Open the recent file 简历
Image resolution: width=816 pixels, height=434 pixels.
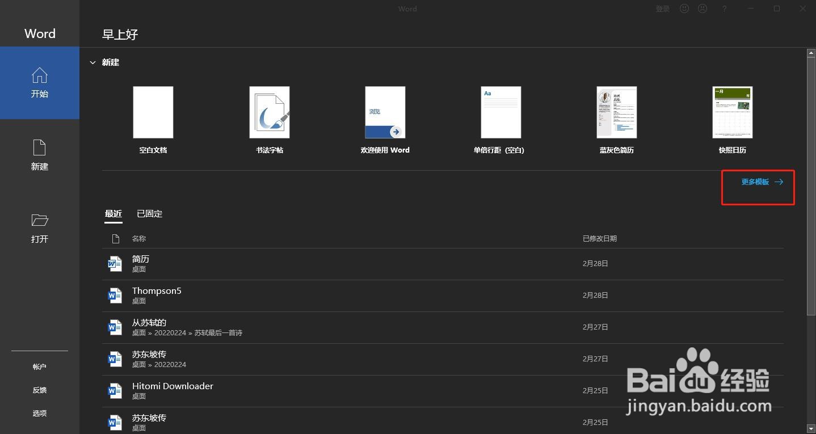point(443,264)
